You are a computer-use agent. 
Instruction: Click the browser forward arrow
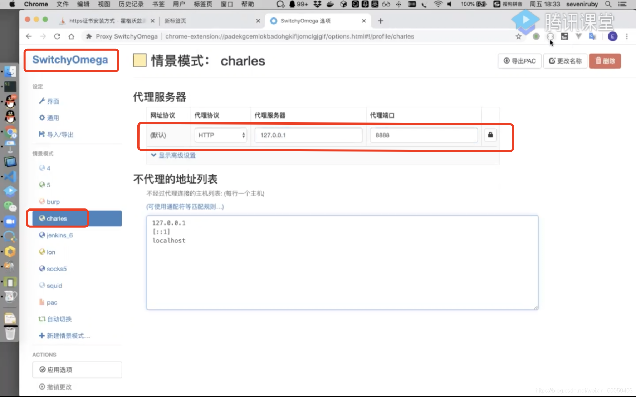(43, 36)
